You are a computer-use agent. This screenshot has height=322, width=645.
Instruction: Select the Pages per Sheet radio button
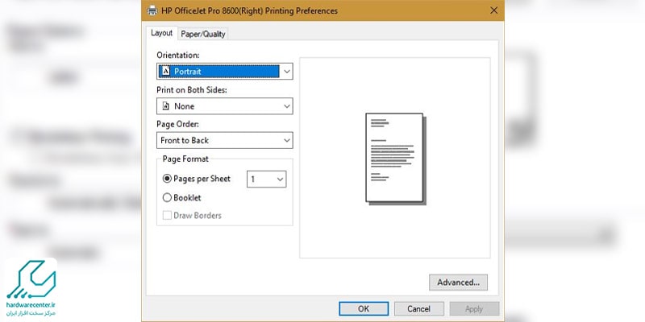pos(167,179)
